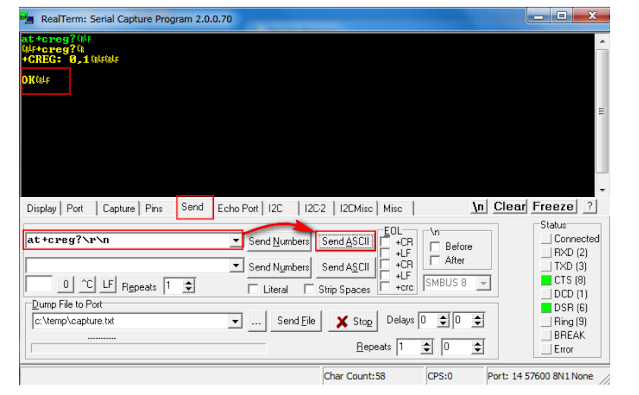The height and width of the screenshot is (395, 639).
Task: Switch to the Port tab
Action: tap(75, 208)
